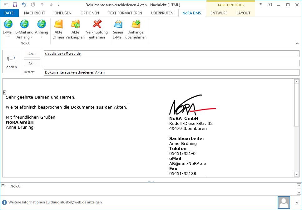Collapse the ribbon with the chevron
Screen dimensions: 302x210
click(297, 43)
